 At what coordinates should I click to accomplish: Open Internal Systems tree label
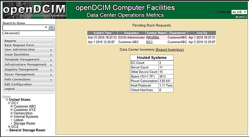pyautogui.click(x=26, y=117)
